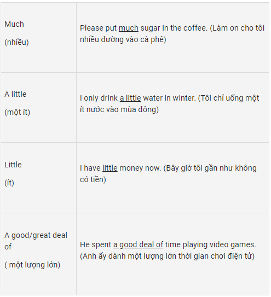The height and width of the screenshot is (297, 271).
Task: Click the Vietnamese meaning '(ít)'
Action: pyautogui.click(x=9, y=183)
